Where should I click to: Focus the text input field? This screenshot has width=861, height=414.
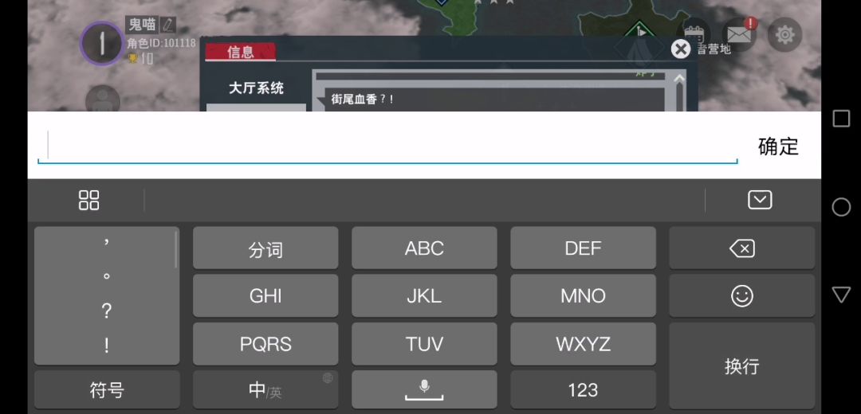click(391, 146)
